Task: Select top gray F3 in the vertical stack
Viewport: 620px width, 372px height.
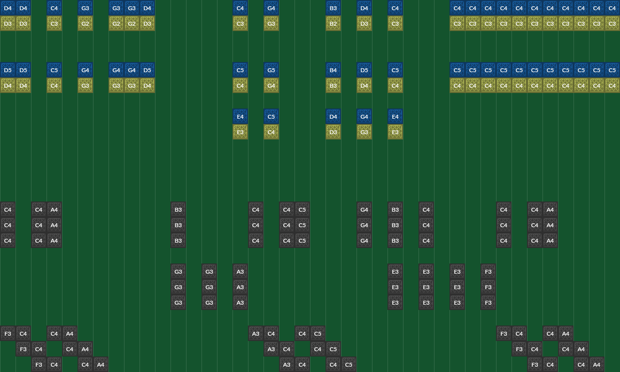Action: (x=488, y=271)
